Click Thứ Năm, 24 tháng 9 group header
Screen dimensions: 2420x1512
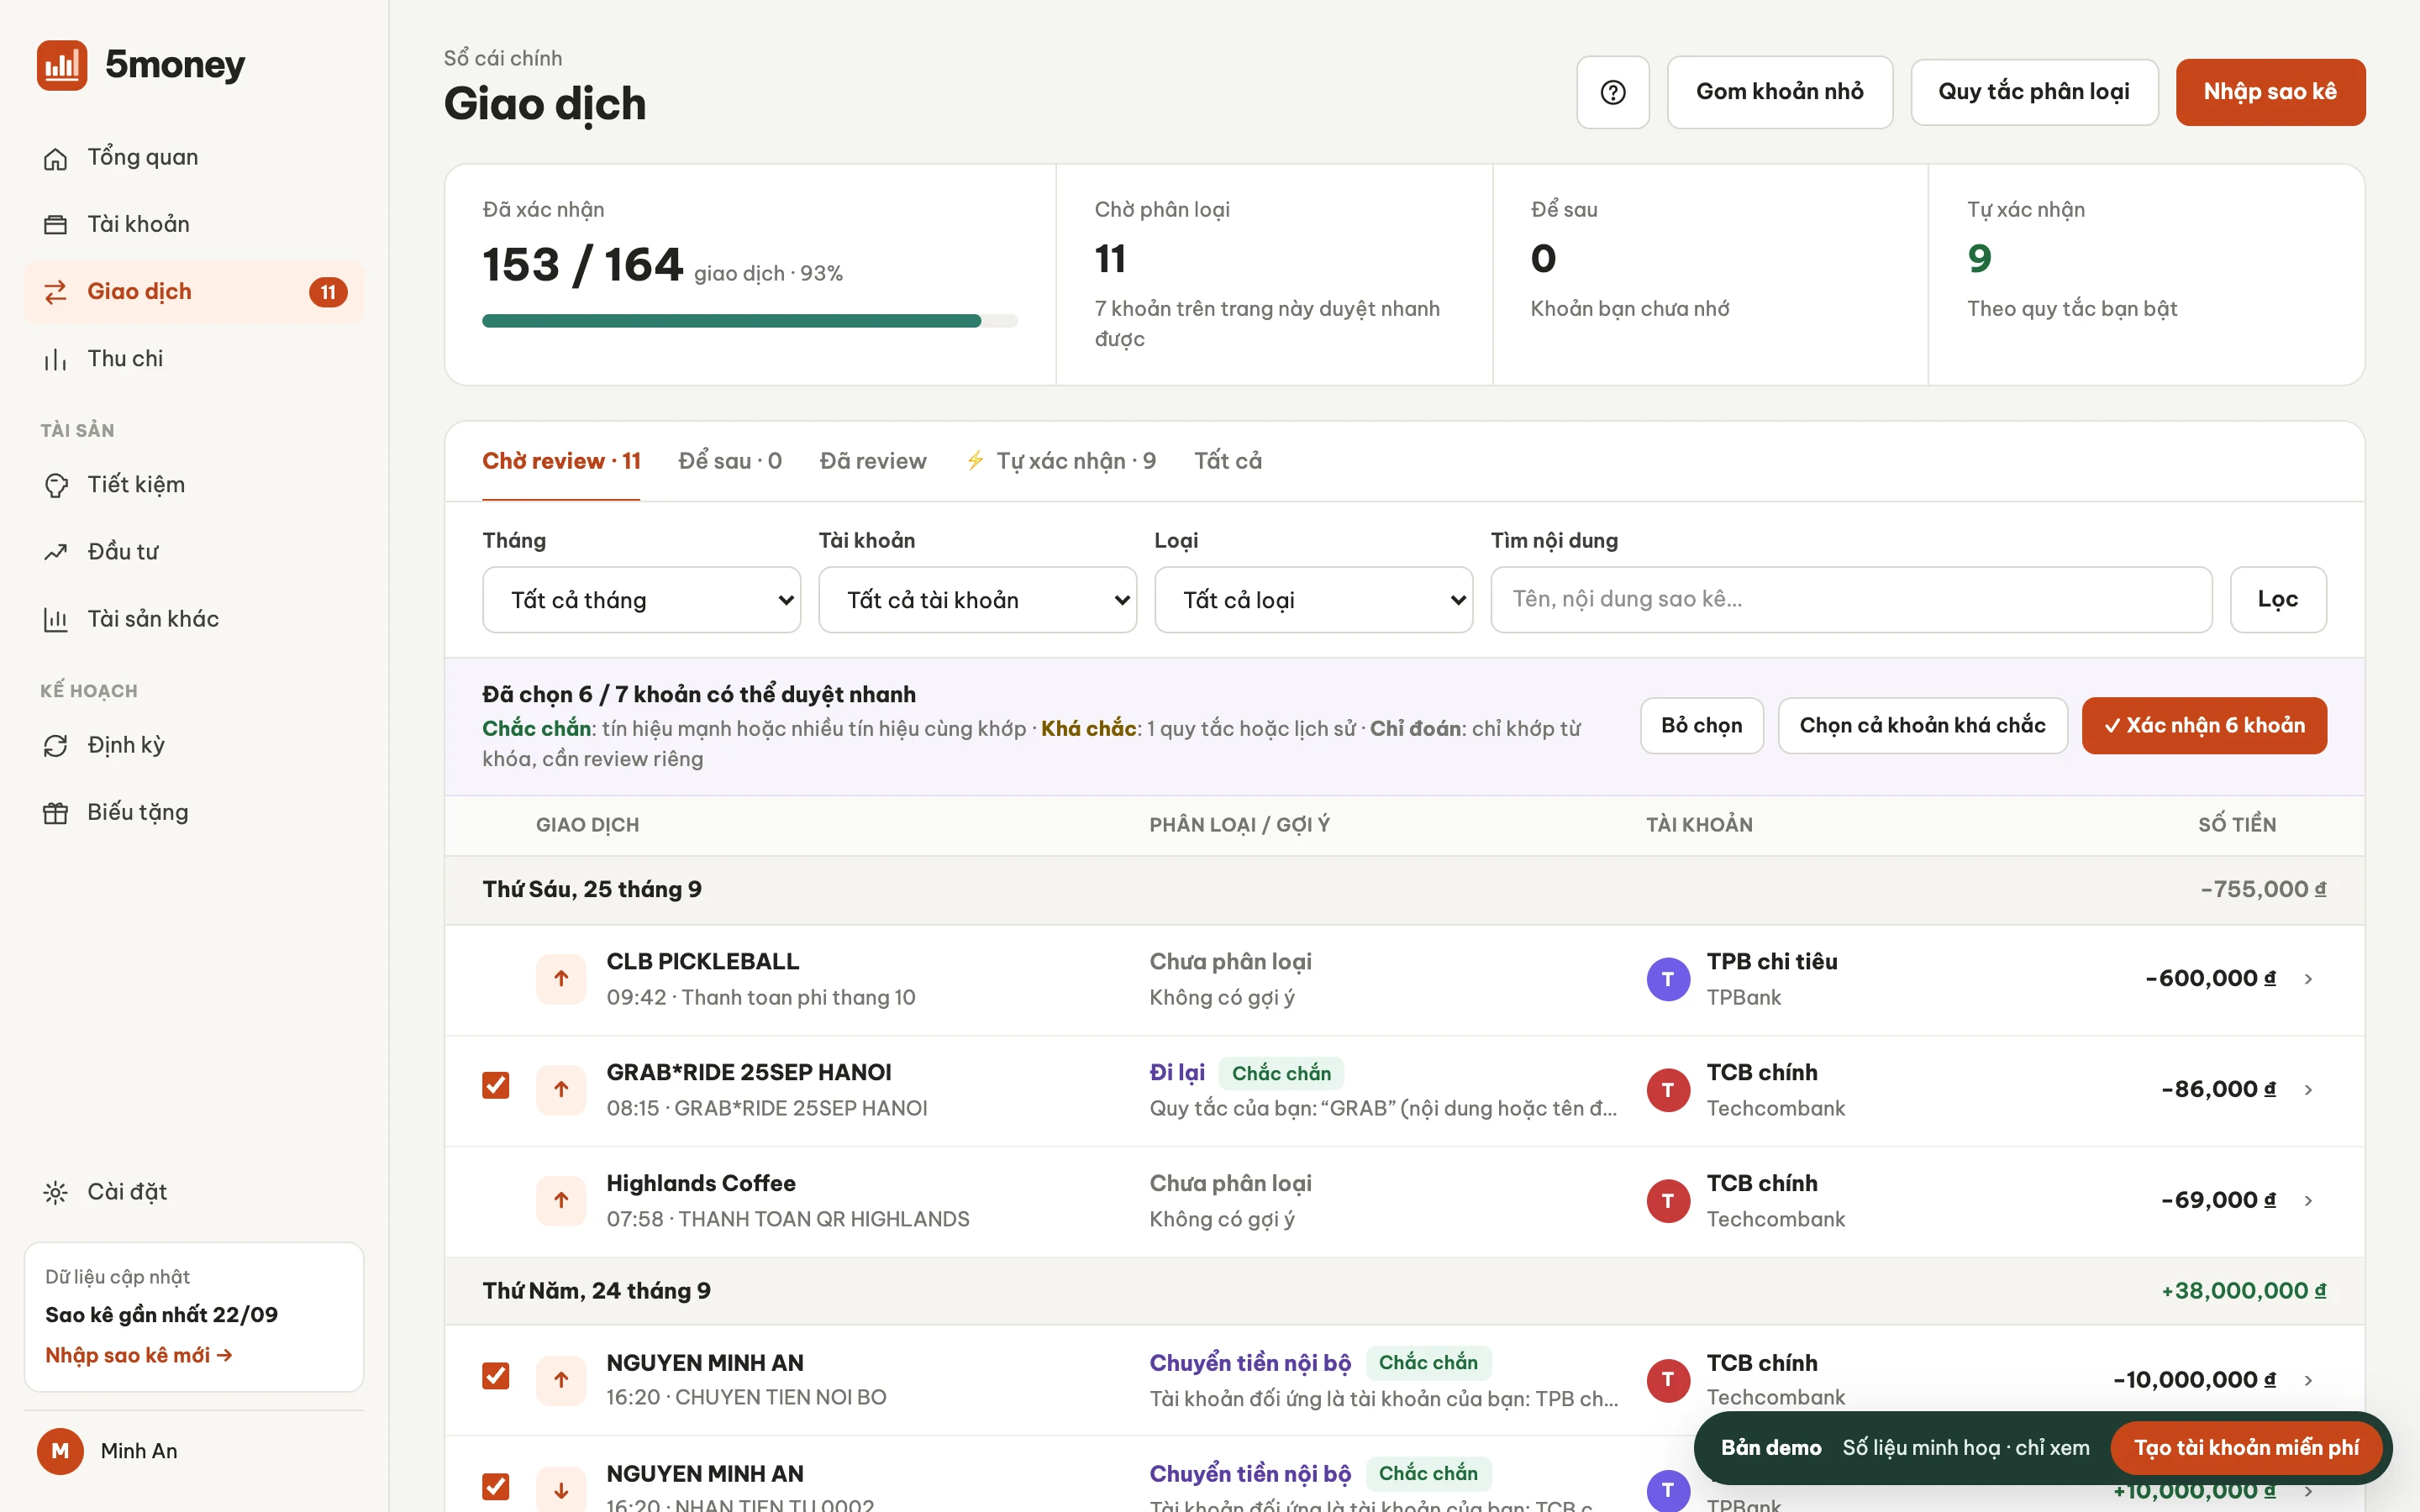(1404, 1291)
